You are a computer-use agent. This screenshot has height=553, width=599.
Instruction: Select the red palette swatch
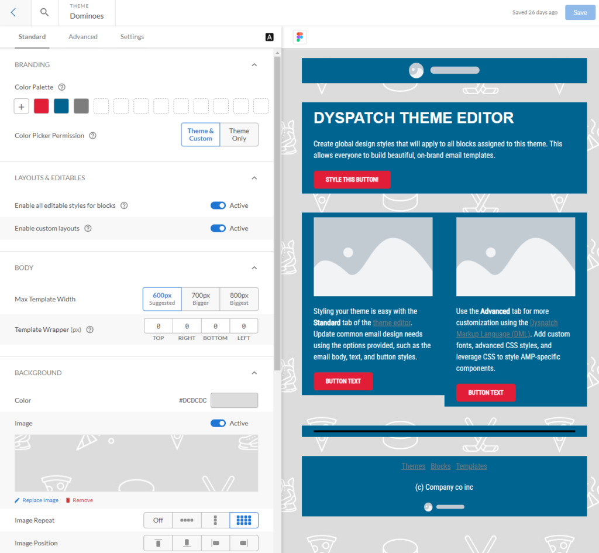pyautogui.click(x=42, y=107)
